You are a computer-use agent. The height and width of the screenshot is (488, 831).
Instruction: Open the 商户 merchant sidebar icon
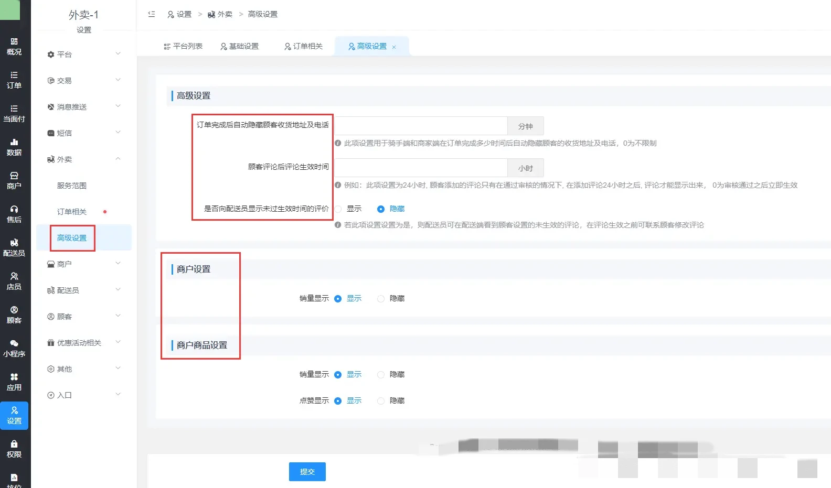click(x=14, y=180)
